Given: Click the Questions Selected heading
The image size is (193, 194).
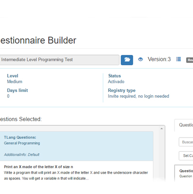Looking at the screenshot, I should pyautogui.click(x=21, y=119).
